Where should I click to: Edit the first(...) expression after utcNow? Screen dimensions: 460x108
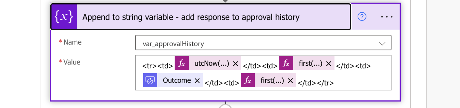(311, 64)
